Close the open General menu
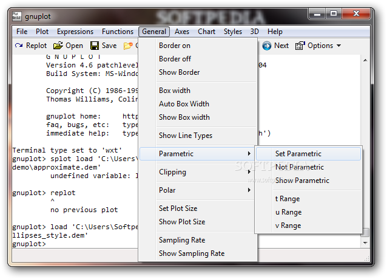The width and height of the screenshot is (387, 279). 154,32
